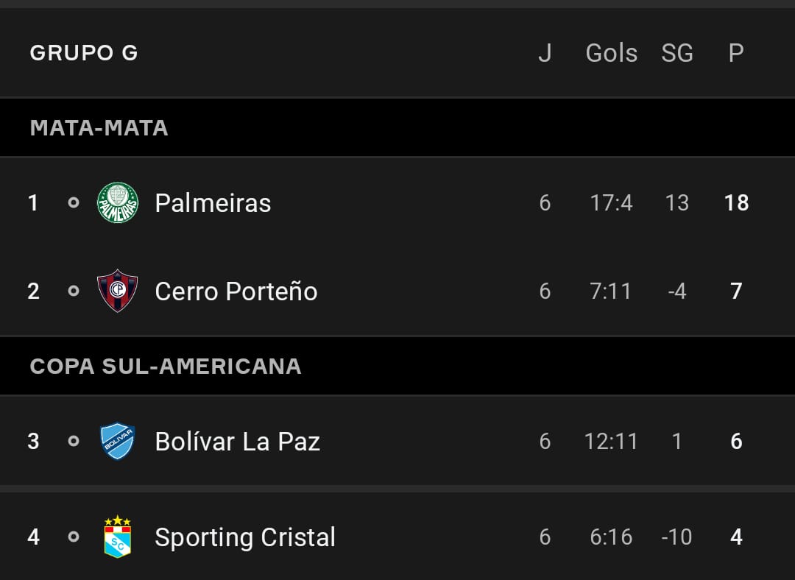
Task: Select the status dot beside Palmeiras
Action: tap(74, 203)
